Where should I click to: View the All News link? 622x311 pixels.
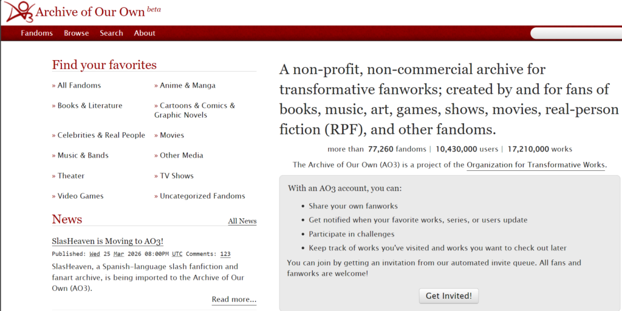[242, 221]
